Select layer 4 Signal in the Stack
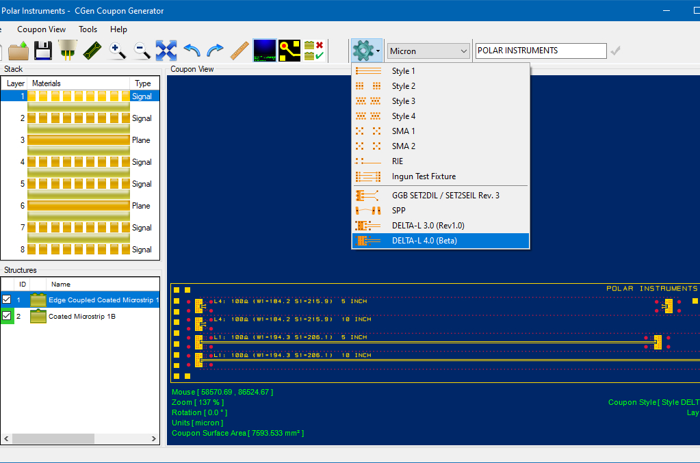The height and width of the screenshot is (463, 700). [x=80, y=162]
